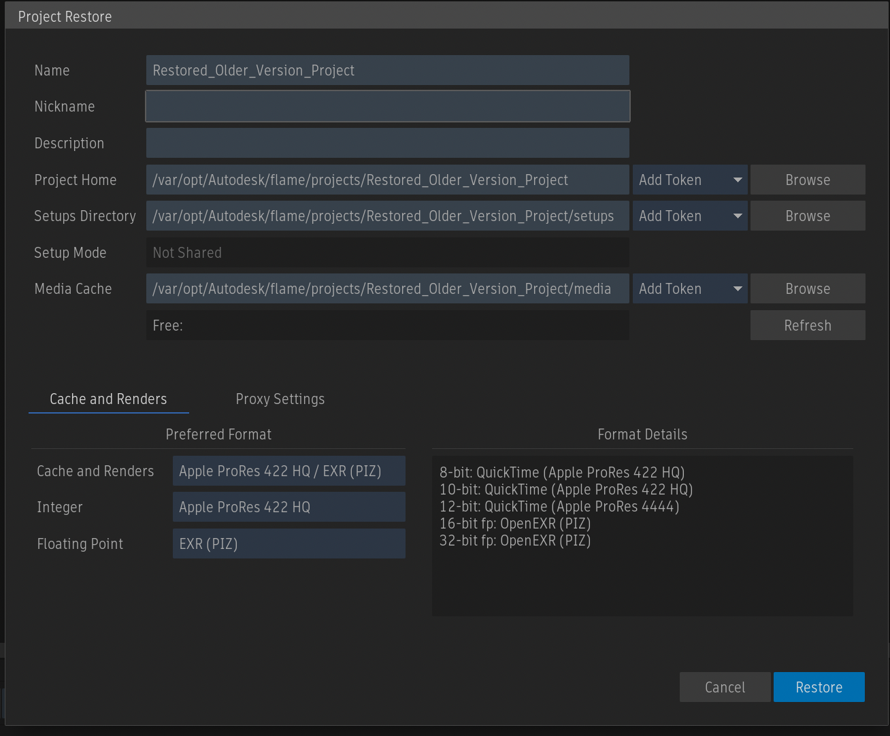Open the Cache and Renders format dropdown
Image resolution: width=890 pixels, height=736 pixels.
click(x=289, y=471)
